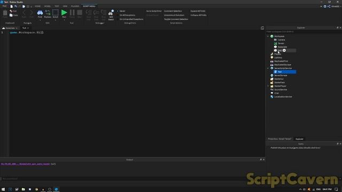The height and width of the screenshot is (192, 342).
Task: Click the Step Over debugger icon
Action: pos(96,13)
